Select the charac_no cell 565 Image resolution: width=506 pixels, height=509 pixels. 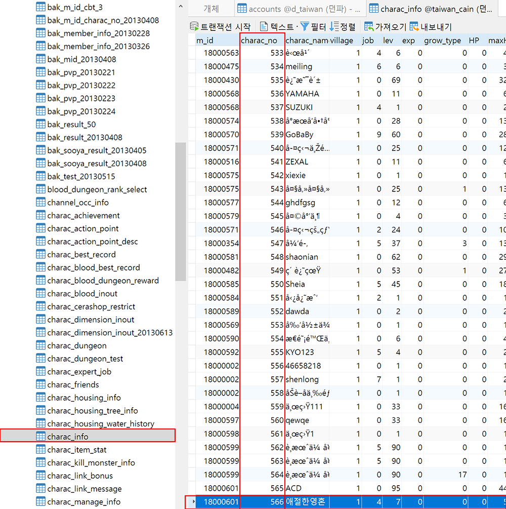pyautogui.click(x=262, y=488)
